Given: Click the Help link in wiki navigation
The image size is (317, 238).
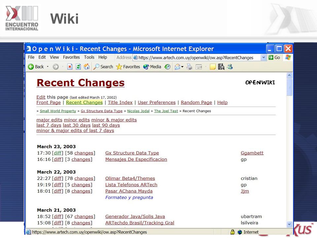Looking at the screenshot, I should point(222,102).
